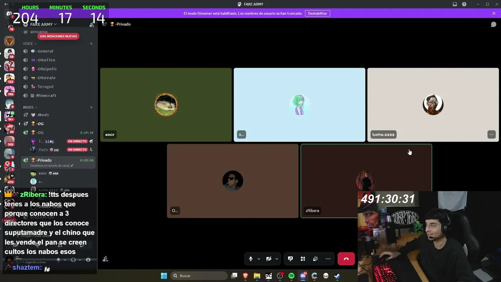Collapse the VOICE category
Screen dimensions: 501x282
[x=29, y=43]
